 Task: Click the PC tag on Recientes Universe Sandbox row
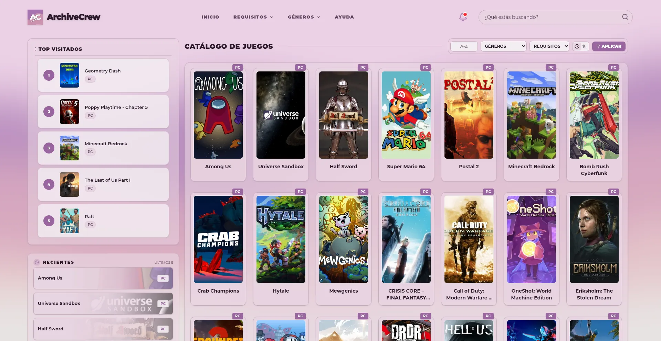pos(163,304)
